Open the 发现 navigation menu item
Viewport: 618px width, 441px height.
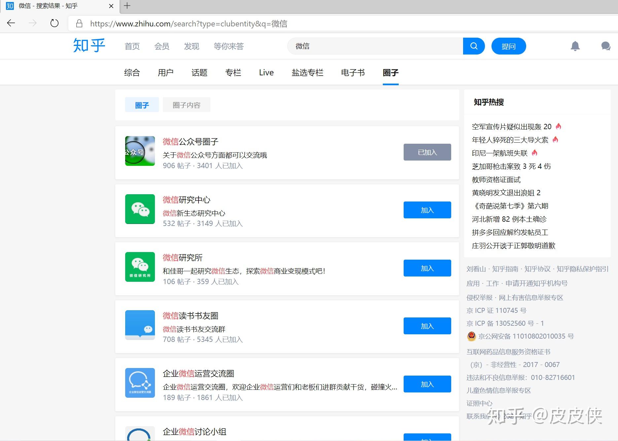click(x=192, y=46)
